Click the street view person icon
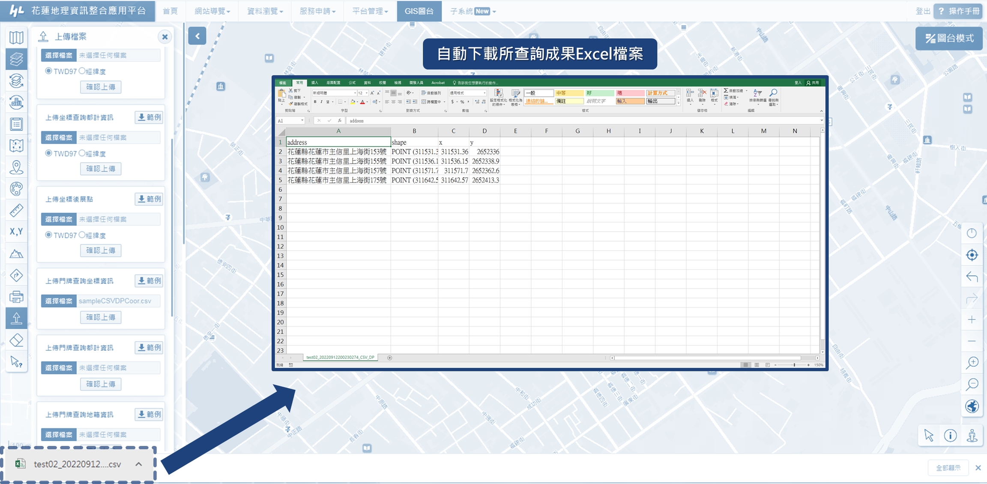Viewport: 987px width, 484px height. pyautogui.click(x=972, y=436)
